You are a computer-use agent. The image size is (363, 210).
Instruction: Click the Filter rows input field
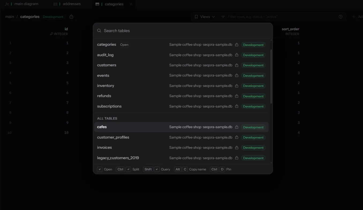click(280, 17)
